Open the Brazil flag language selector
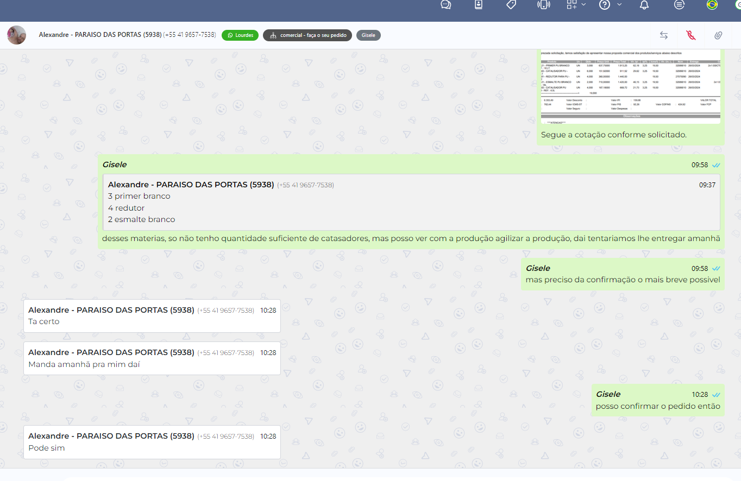741x481 pixels. [x=712, y=5]
